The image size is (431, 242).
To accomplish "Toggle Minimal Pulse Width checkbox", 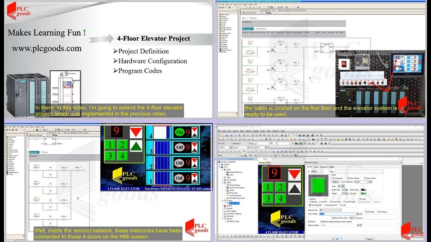I will coord(333,218).
